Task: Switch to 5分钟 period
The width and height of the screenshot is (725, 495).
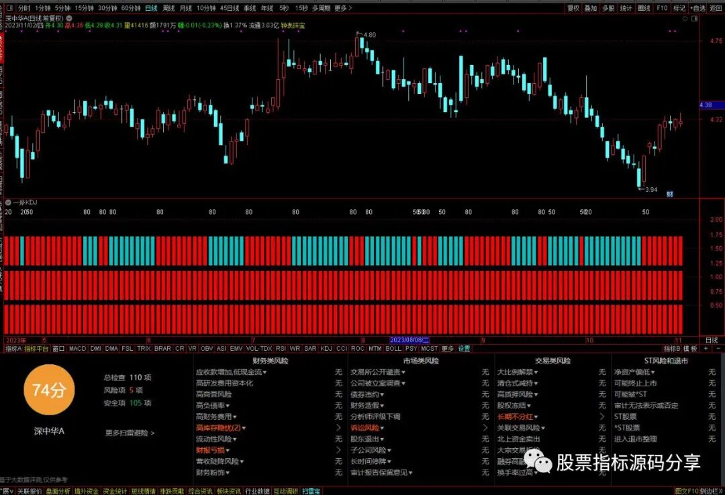Action: click(62, 8)
